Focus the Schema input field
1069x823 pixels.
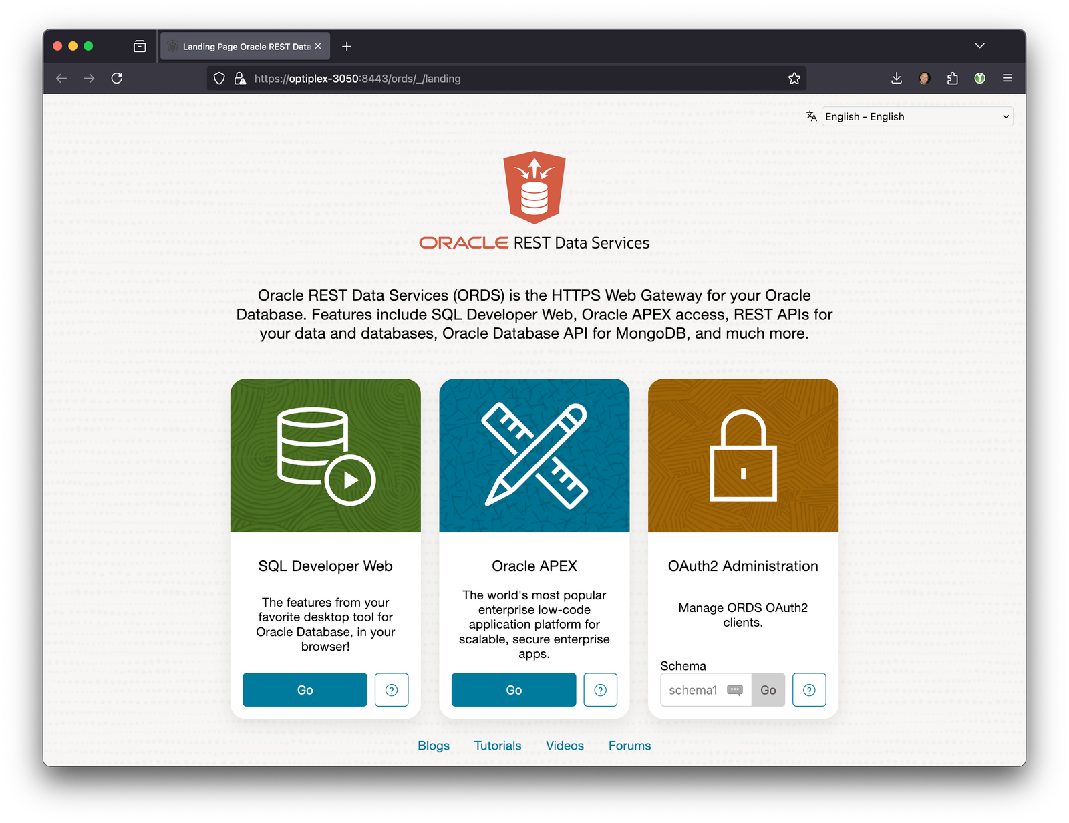pyautogui.click(x=706, y=690)
